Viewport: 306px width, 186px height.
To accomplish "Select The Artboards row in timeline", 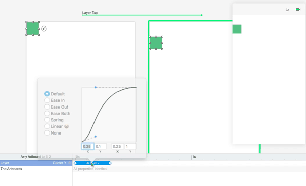I will click(36, 169).
